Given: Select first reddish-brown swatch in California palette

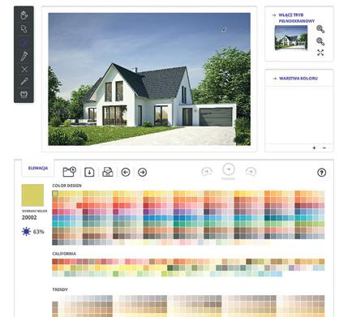Looking at the screenshot, I should click(55, 262).
